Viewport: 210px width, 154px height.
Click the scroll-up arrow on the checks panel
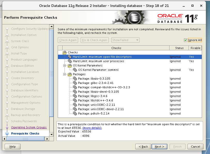point(52,26)
